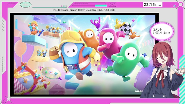Click the 22:15 LIVE clock badge
Viewport: 185px width, 104px height.
(x=152, y=5)
